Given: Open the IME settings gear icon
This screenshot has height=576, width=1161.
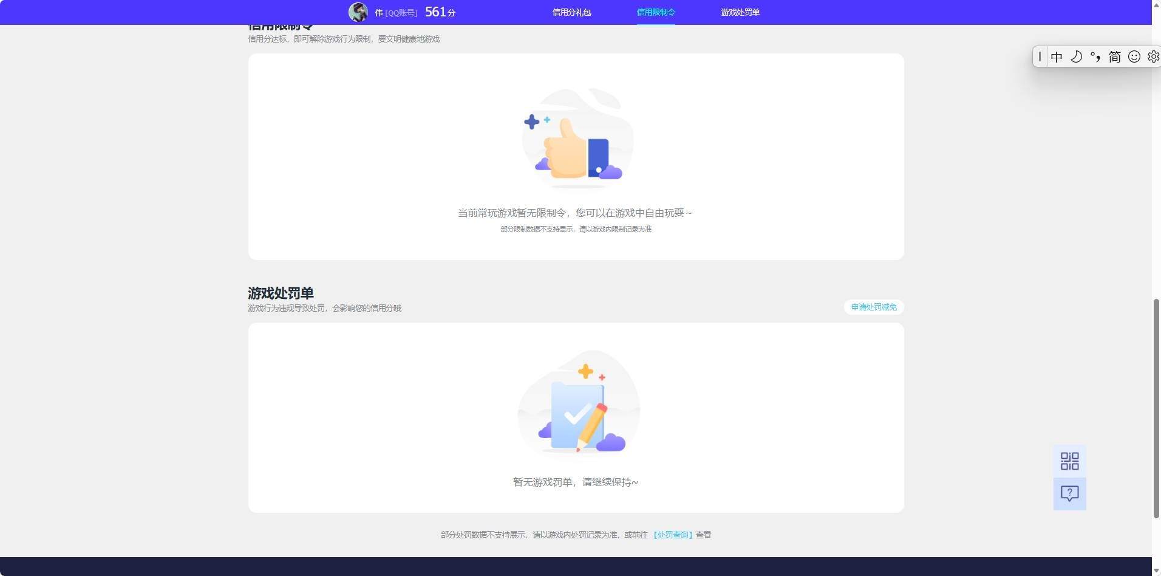Looking at the screenshot, I should click(1153, 57).
